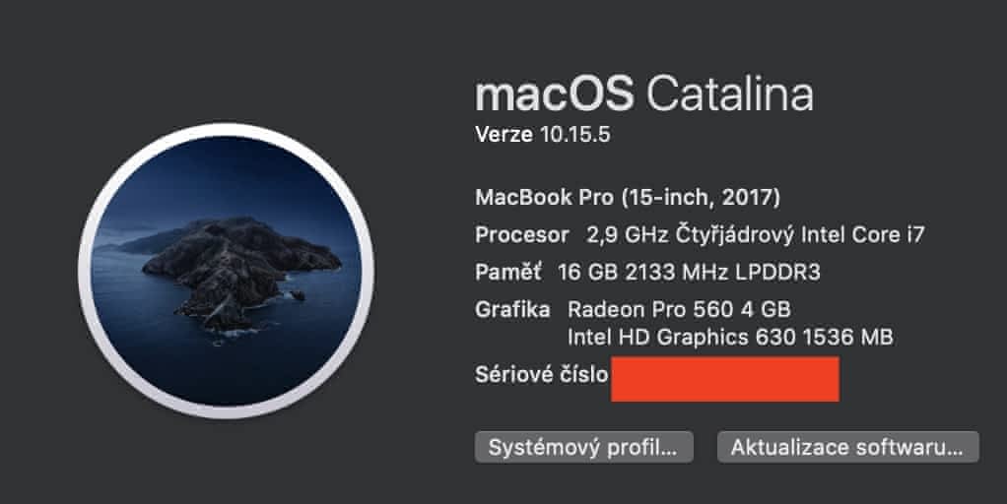Click the version number 10.15.5
Image resolution: width=1007 pixels, height=504 pixels.
coord(575,135)
